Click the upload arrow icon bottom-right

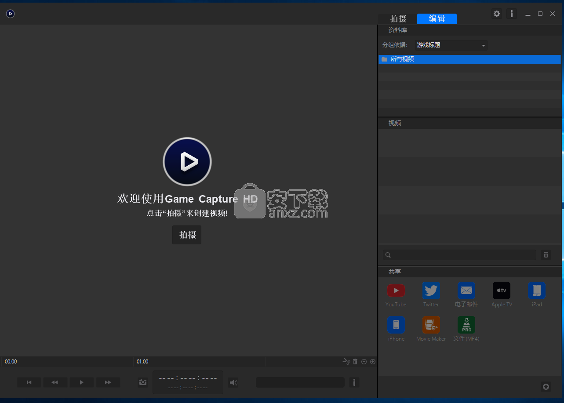[x=546, y=387]
